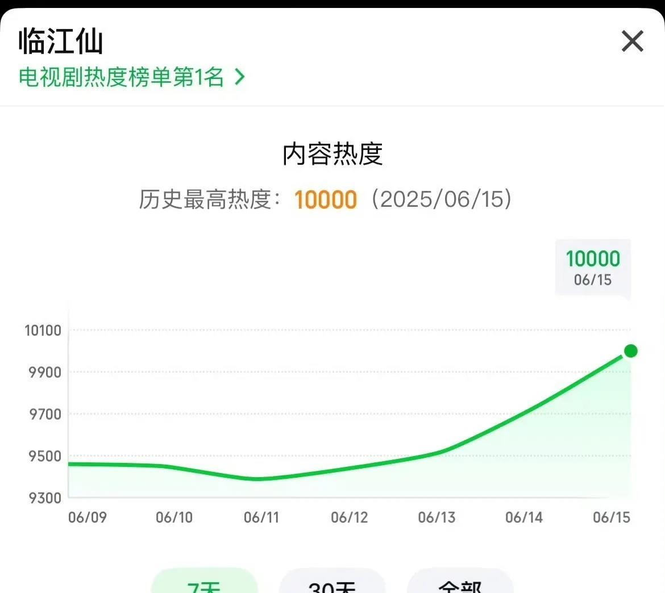Image resolution: width=665 pixels, height=593 pixels.
Task: Select the 06/14 date axis label
Action: 524,517
